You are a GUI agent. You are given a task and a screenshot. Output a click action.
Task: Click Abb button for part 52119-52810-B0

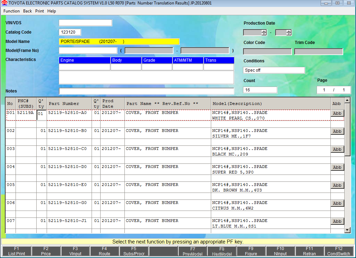337,131
